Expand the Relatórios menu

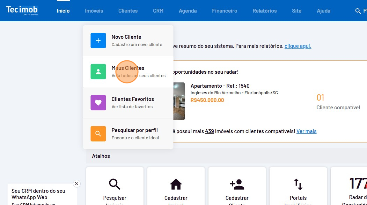click(264, 11)
